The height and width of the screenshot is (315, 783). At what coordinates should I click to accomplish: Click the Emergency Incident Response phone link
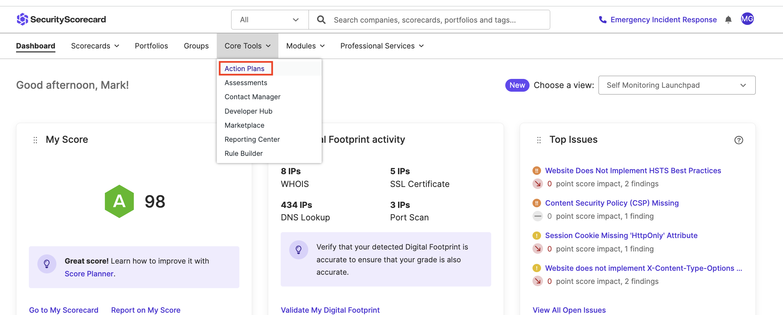point(658,20)
